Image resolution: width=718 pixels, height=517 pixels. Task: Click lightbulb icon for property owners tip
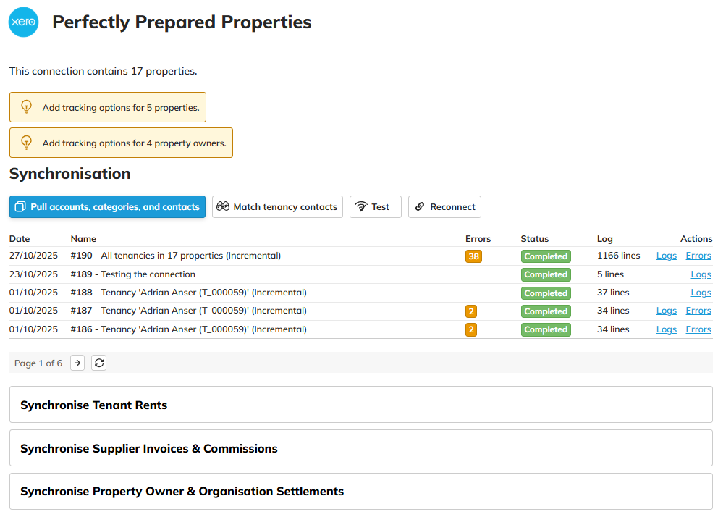pyautogui.click(x=26, y=143)
